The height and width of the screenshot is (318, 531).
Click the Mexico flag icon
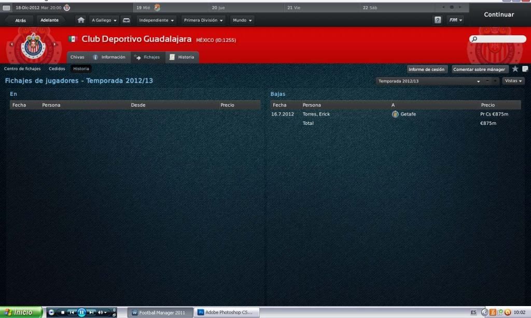(73, 39)
